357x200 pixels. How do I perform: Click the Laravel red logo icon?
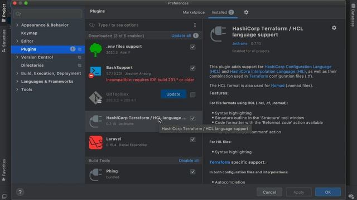click(95, 142)
